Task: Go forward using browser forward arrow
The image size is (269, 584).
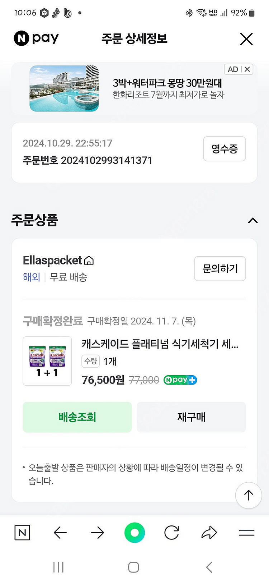Action: pos(97,532)
